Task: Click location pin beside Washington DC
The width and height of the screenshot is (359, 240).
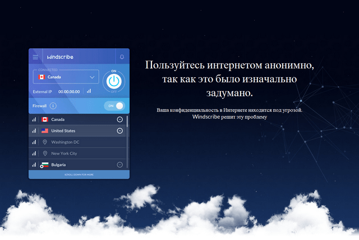Action: pyautogui.click(x=45, y=142)
